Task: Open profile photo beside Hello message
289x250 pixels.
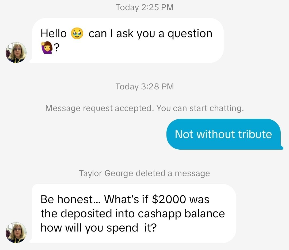Action: point(16,52)
